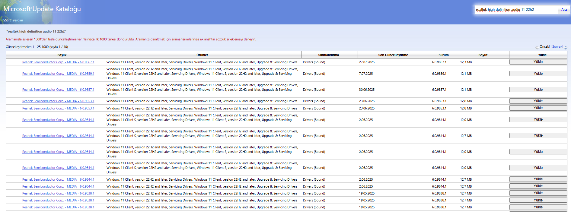Click Yükle button for version 6.0.9867.1

[x=538, y=62]
